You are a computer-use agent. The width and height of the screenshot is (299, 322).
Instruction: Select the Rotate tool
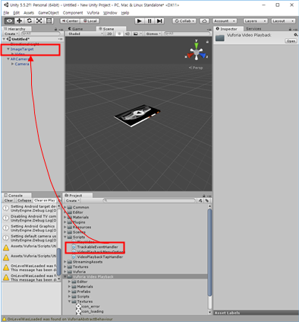pos(29,21)
